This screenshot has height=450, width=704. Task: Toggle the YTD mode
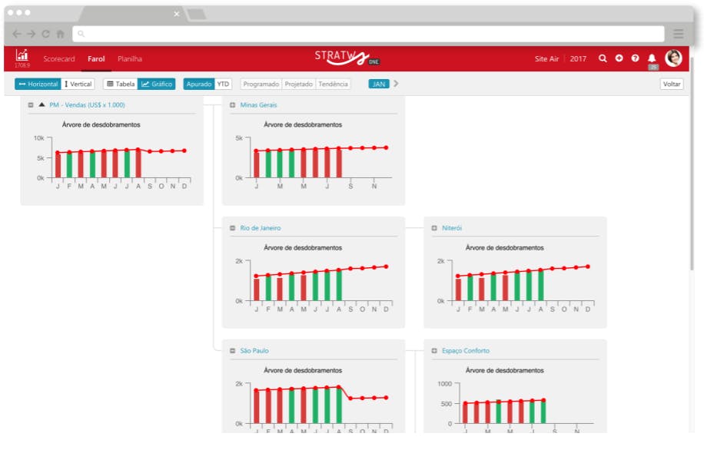[x=223, y=84]
